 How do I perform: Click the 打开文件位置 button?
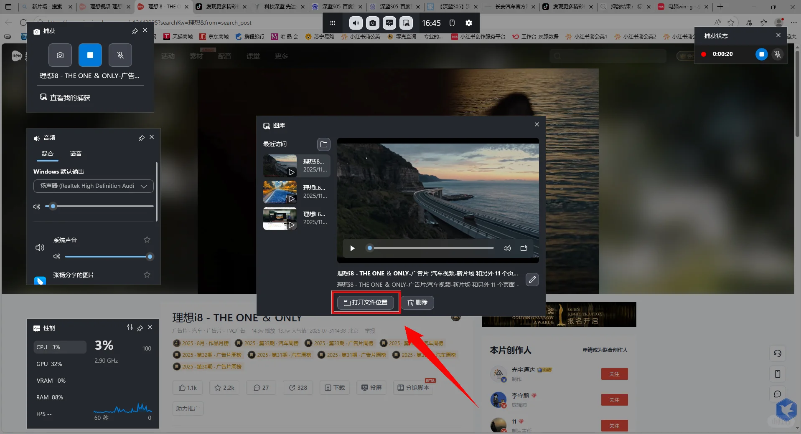pyautogui.click(x=366, y=303)
